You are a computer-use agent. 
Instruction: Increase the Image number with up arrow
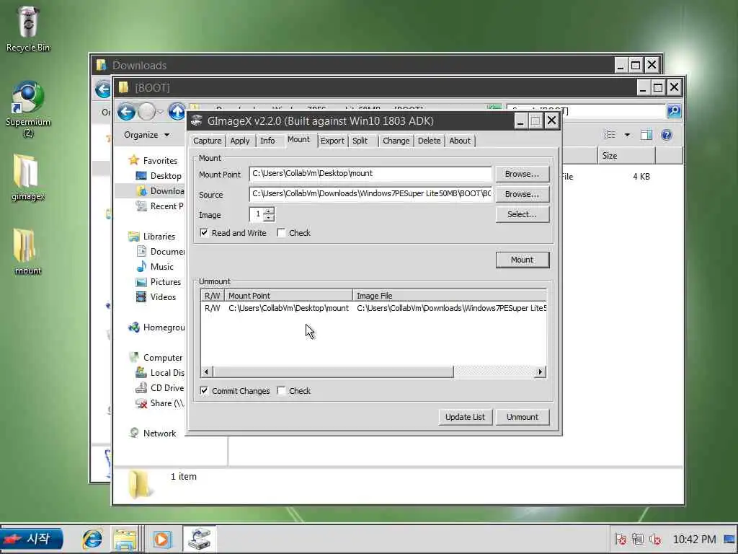point(269,211)
